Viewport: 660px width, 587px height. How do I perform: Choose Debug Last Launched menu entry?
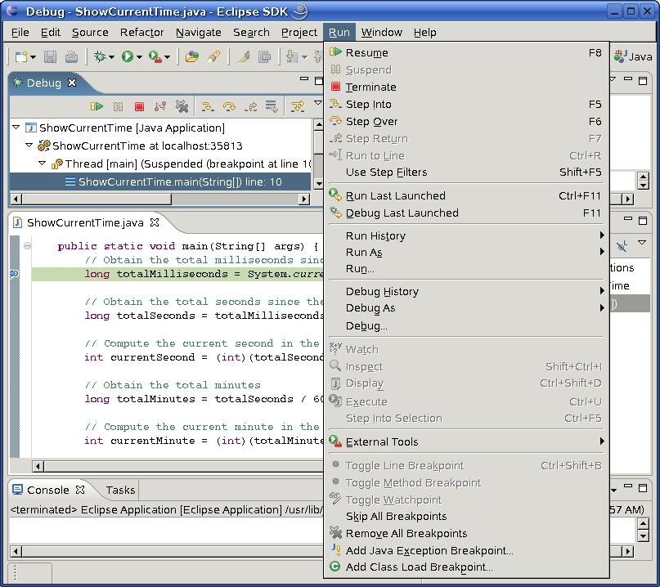[466, 213]
